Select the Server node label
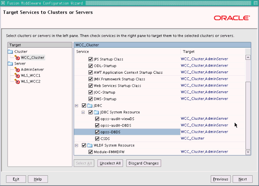The height and width of the screenshot is (186, 259). (x=20, y=63)
